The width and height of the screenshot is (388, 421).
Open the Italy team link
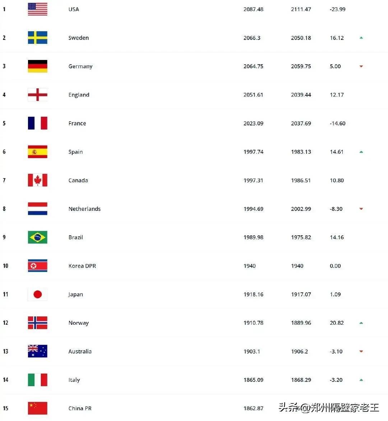(x=74, y=380)
